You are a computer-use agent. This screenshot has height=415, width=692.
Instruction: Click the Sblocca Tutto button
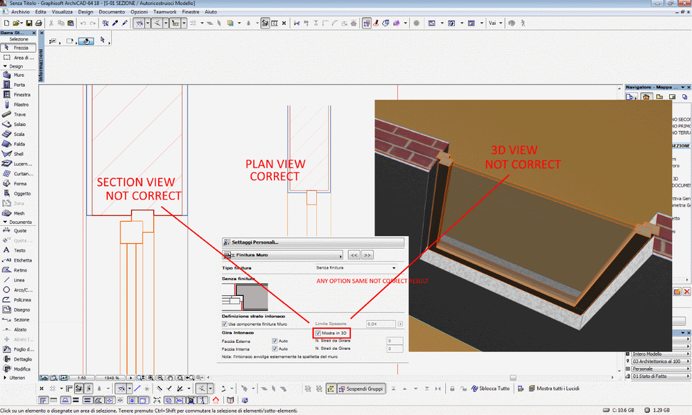click(x=490, y=389)
